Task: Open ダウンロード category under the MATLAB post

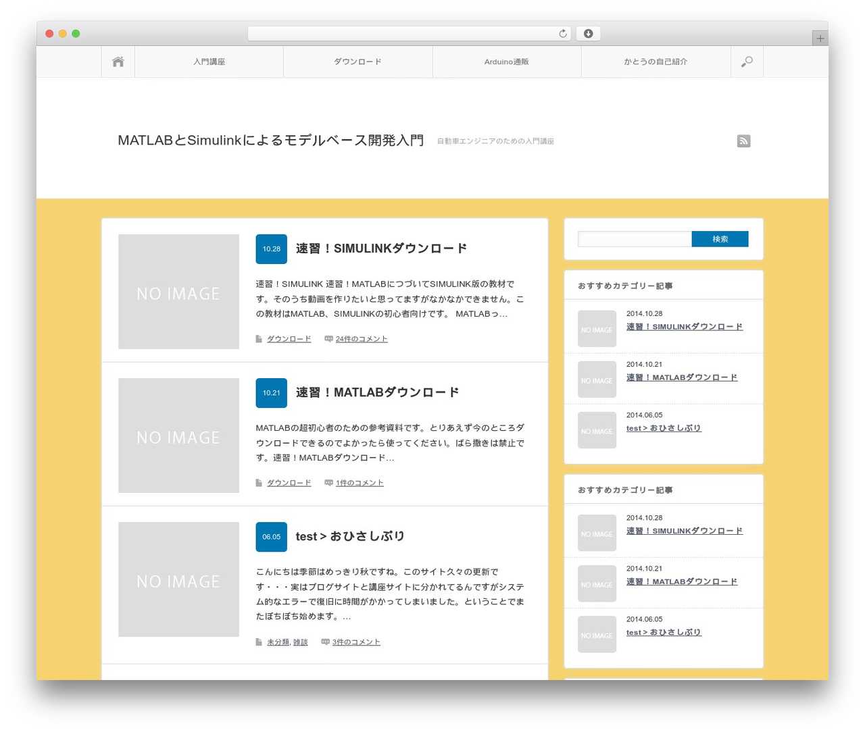Action: [x=289, y=483]
